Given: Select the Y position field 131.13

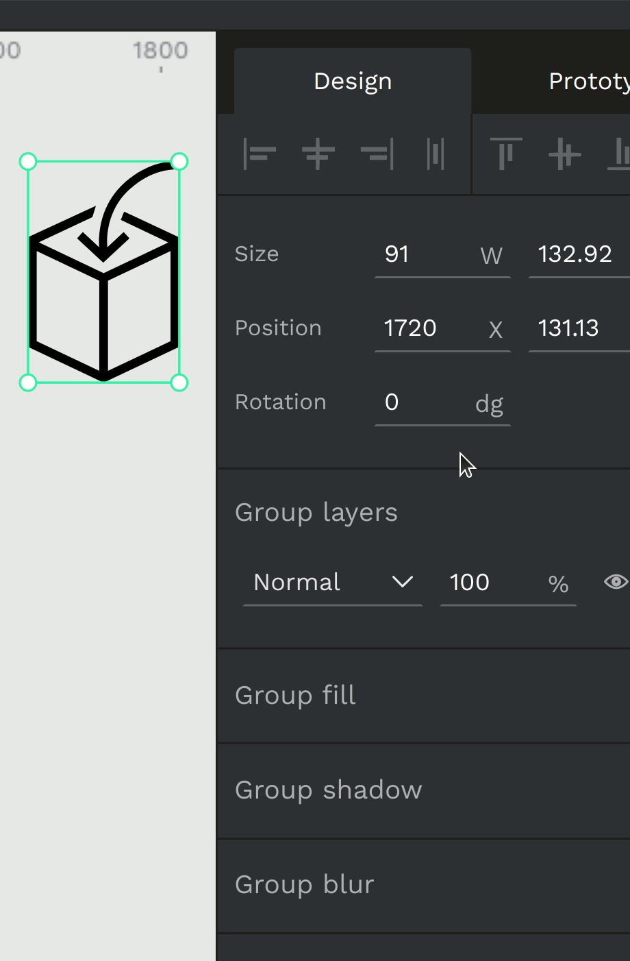Looking at the screenshot, I should click(x=579, y=329).
